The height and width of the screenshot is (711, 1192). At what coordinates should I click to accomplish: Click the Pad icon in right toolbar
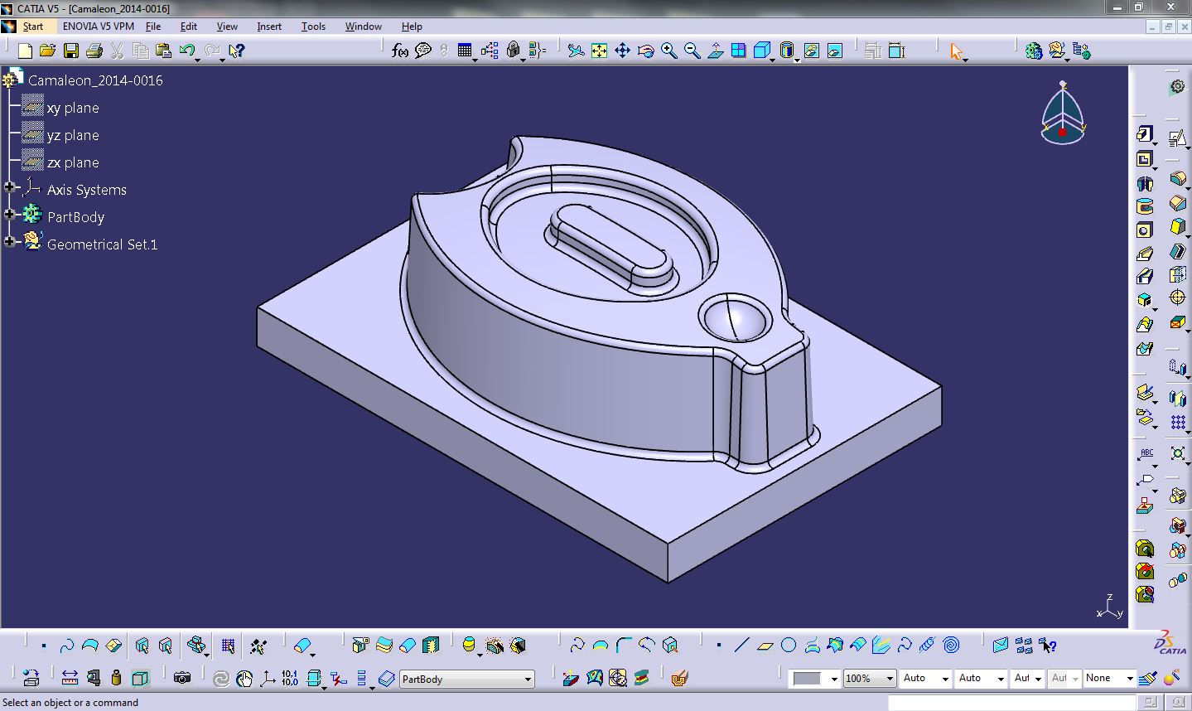pos(1145,134)
